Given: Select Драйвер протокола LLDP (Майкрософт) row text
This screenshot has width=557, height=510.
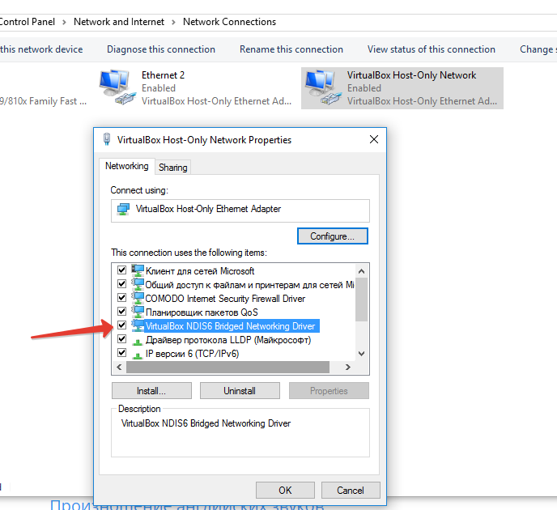Looking at the screenshot, I should [x=228, y=340].
